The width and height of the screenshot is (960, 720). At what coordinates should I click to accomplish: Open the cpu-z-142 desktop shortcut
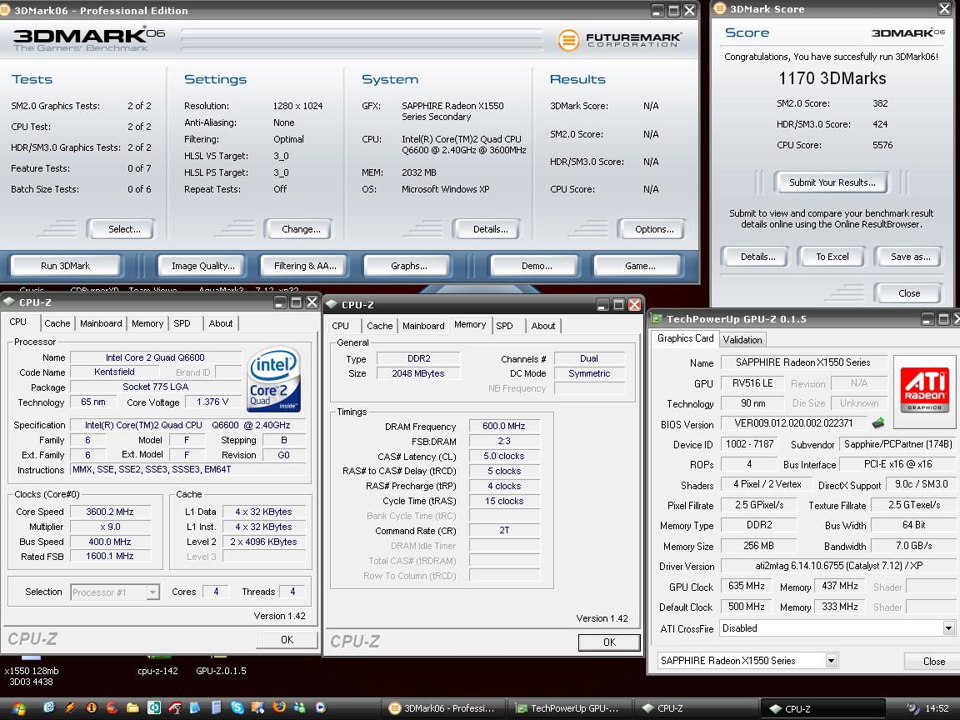(x=158, y=670)
